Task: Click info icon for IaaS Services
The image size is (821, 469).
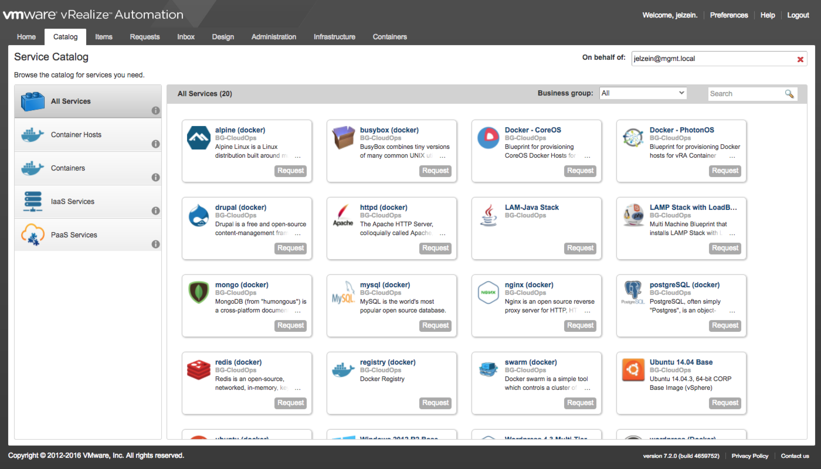Action: pyautogui.click(x=155, y=210)
